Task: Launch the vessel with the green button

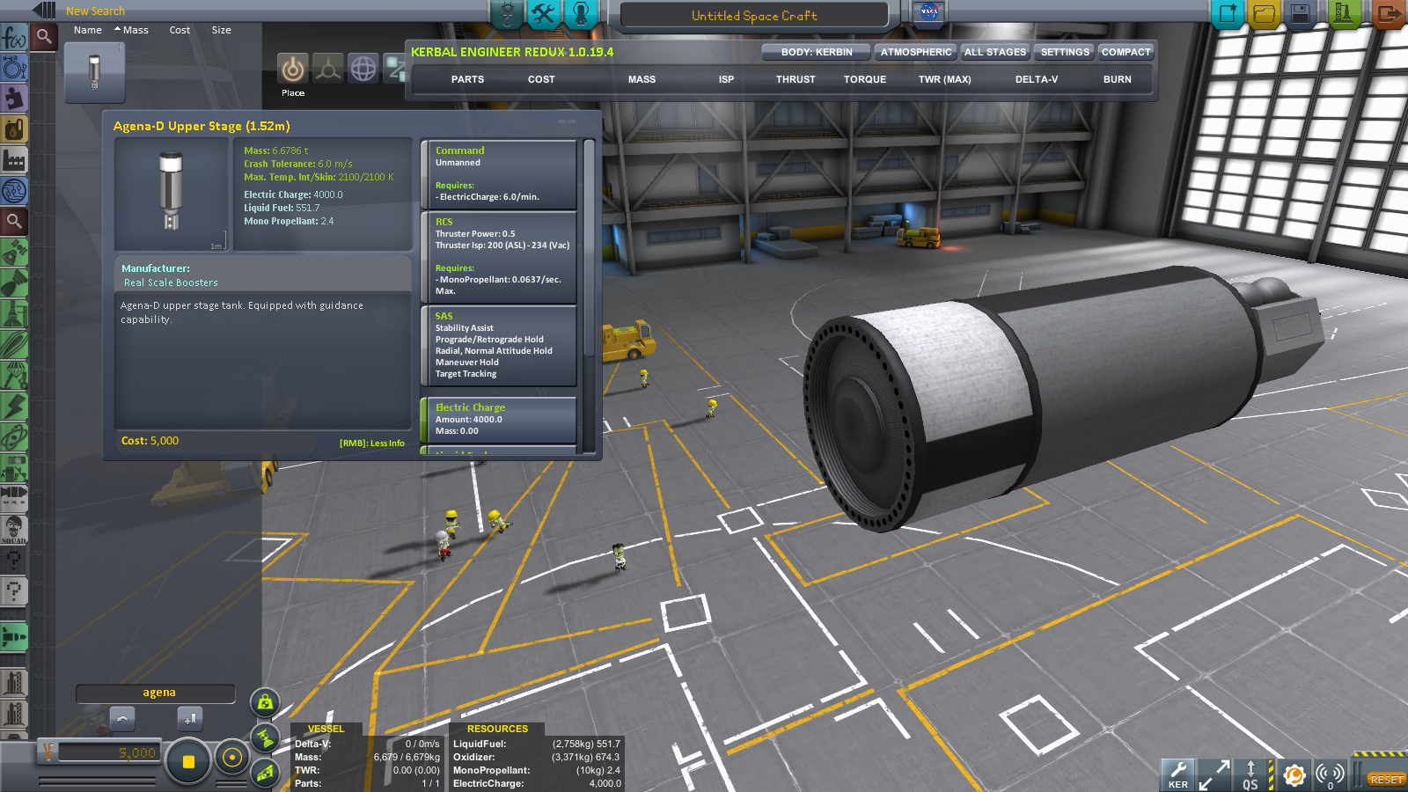Action: pyautogui.click(x=1344, y=14)
